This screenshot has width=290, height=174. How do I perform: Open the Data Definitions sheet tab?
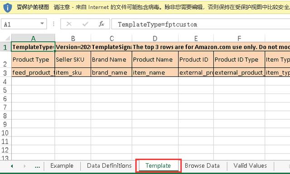point(109,166)
